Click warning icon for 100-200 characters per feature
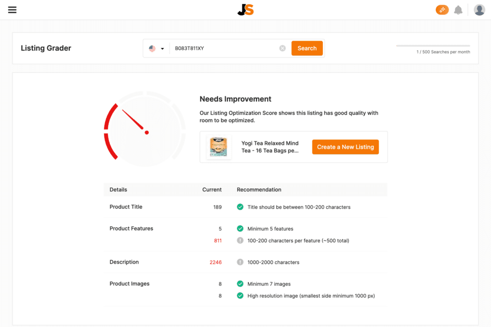491x327 pixels. click(240, 240)
